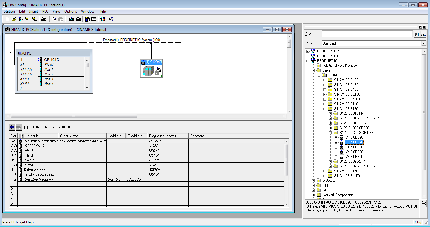Viewport: 430px width, 227px height.
Task: Dock or undock catalog panel via square icon
Action: [x=420, y=27]
